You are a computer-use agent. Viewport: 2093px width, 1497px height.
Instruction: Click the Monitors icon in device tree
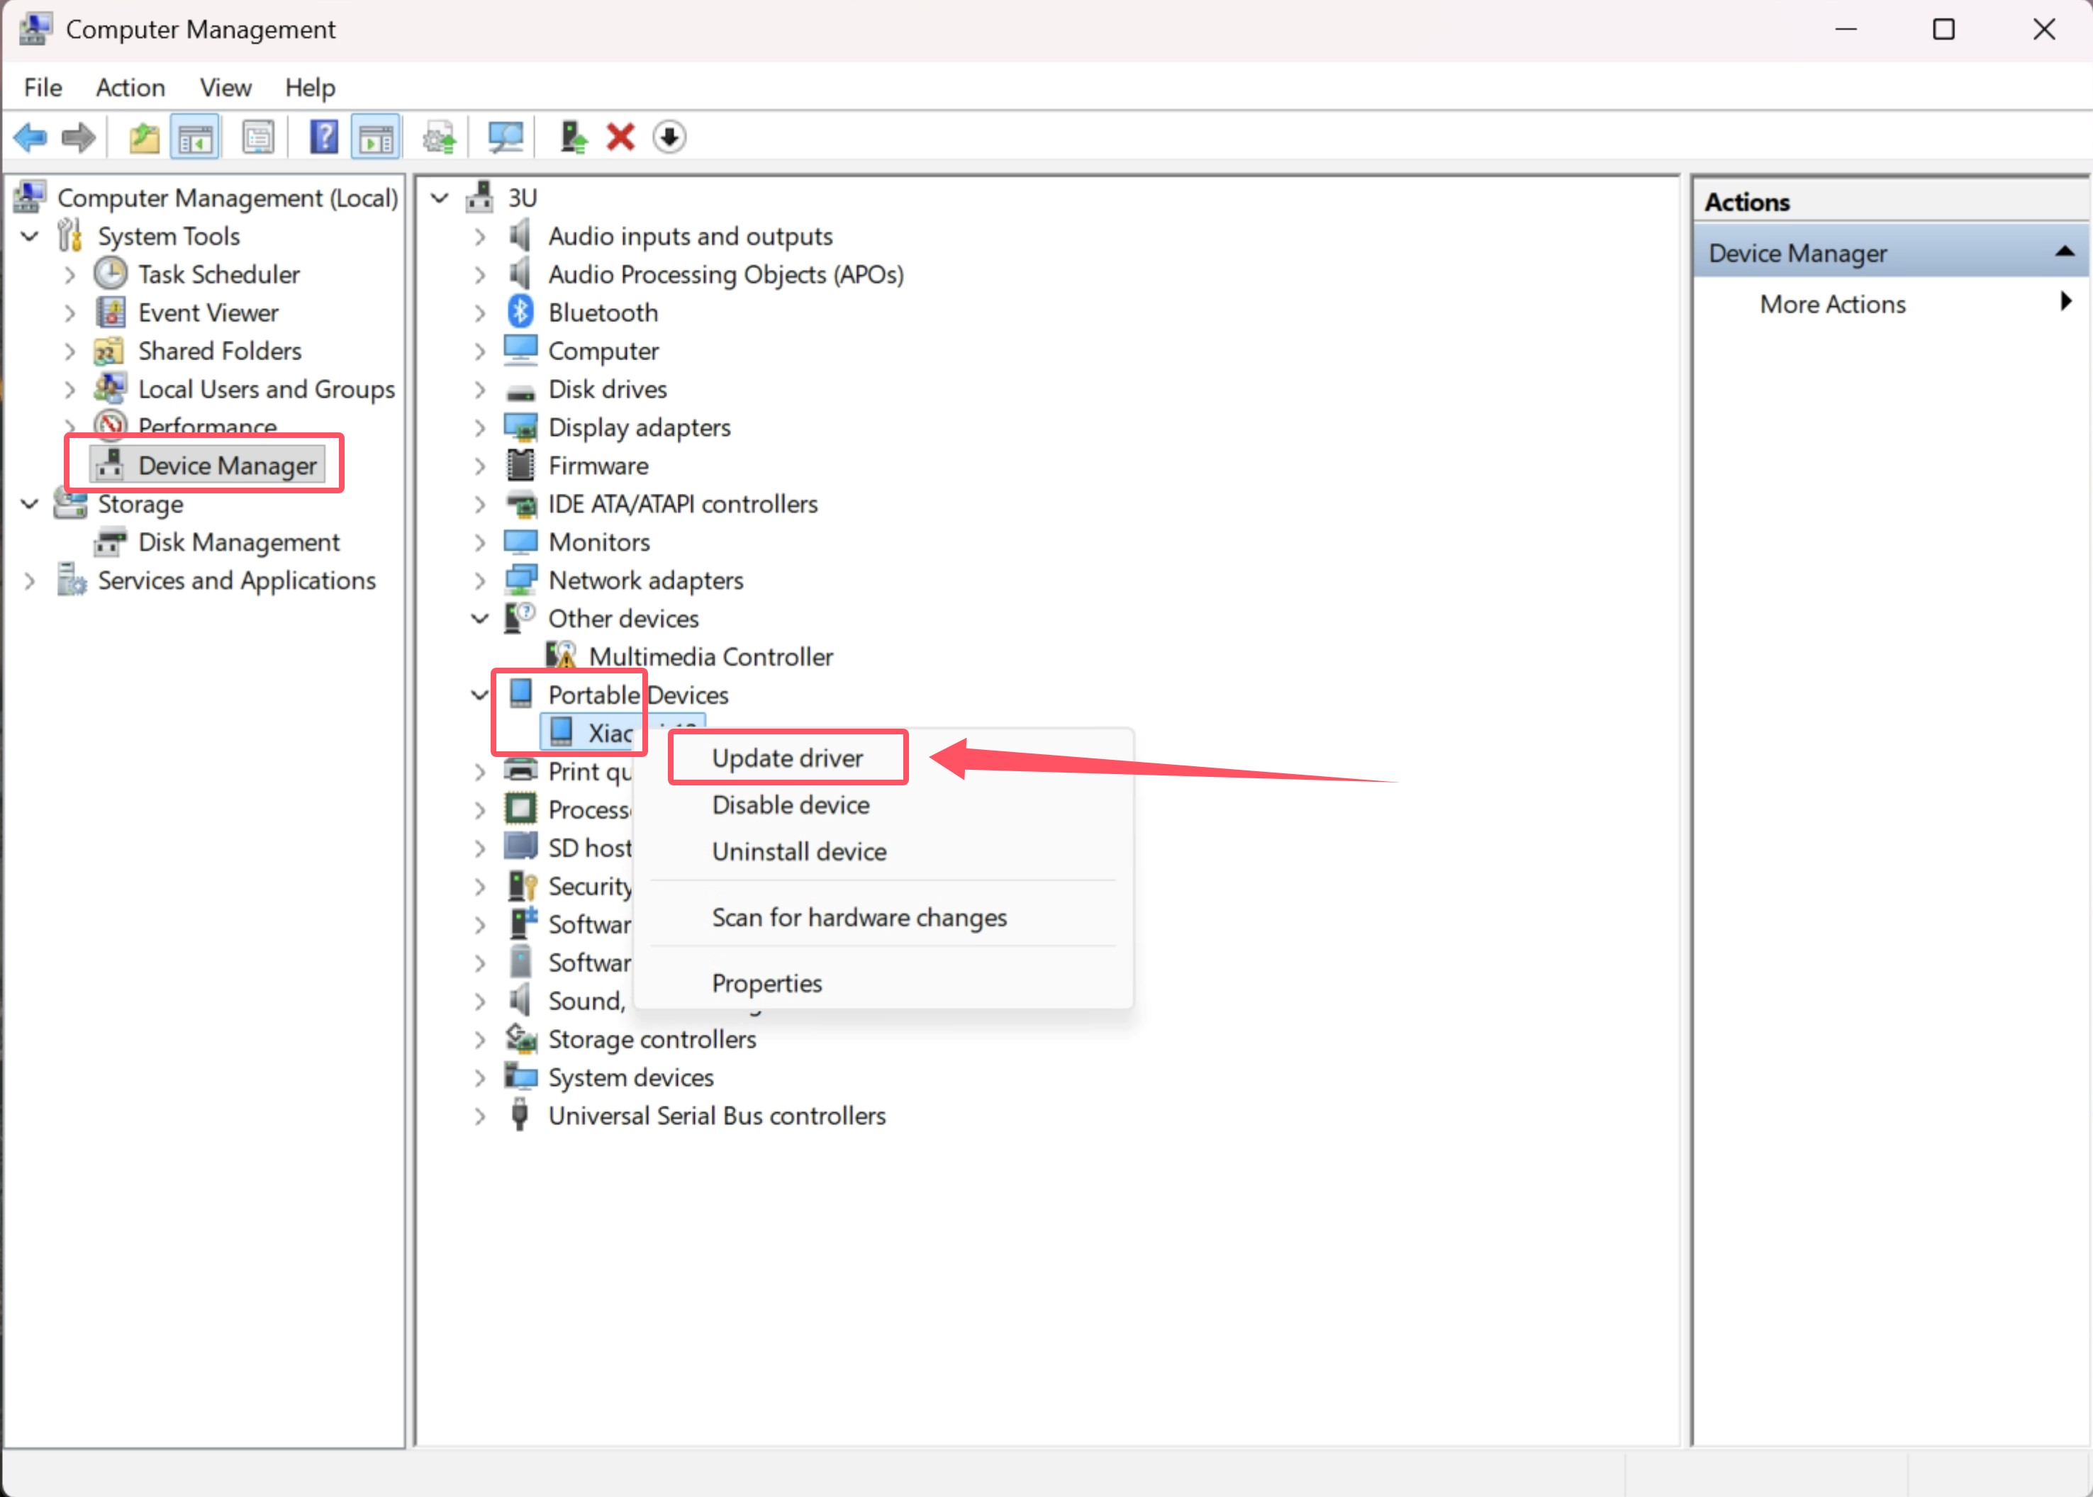[520, 542]
